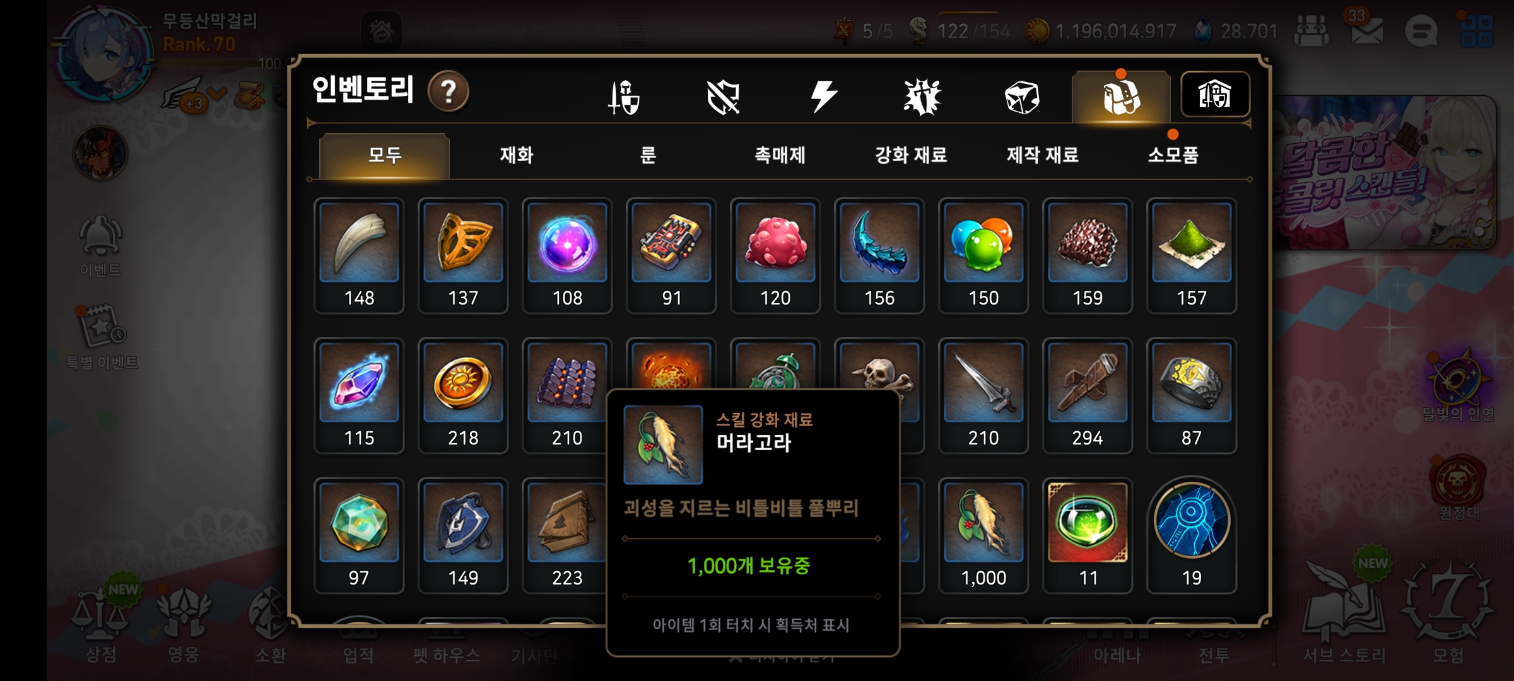
Task: Open the inventory help question mark
Action: 449,92
